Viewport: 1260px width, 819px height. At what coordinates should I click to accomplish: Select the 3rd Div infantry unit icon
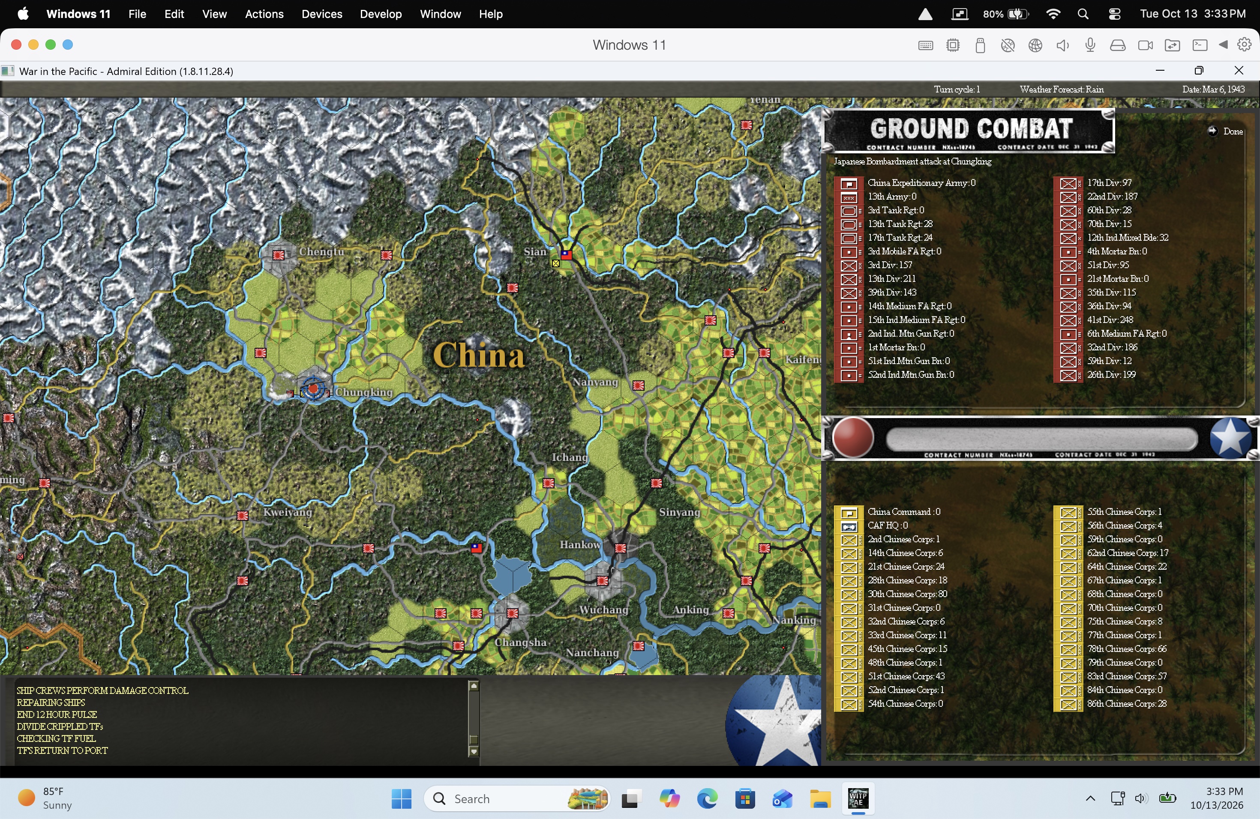point(849,266)
